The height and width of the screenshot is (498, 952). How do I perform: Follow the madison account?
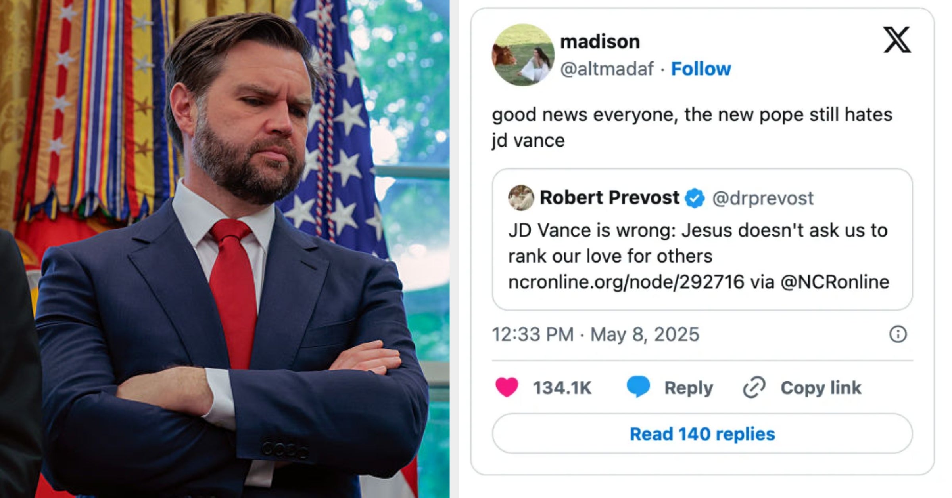[x=701, y=69]
